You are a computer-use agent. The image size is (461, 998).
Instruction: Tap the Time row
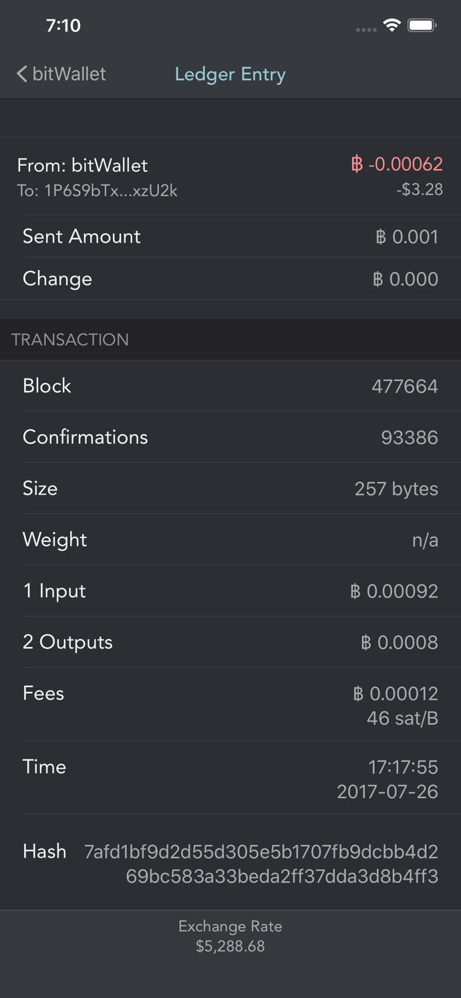tap(230, 779)
